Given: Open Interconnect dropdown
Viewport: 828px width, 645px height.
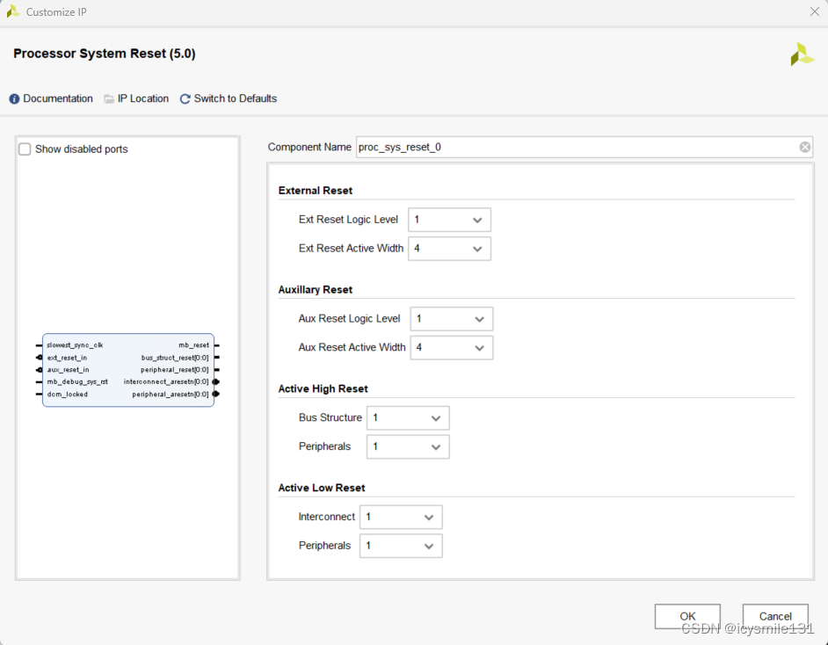Looking at the screenshot, I should point(401,518).
